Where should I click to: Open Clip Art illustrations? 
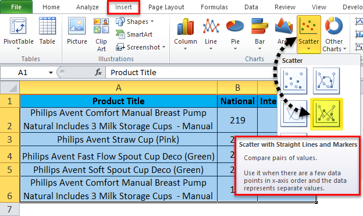(101, 35)
